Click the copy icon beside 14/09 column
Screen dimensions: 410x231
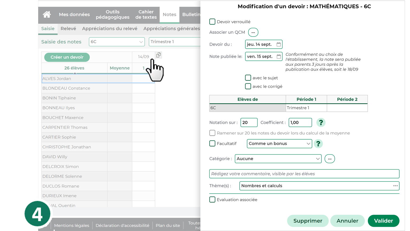tap(159, 55)
